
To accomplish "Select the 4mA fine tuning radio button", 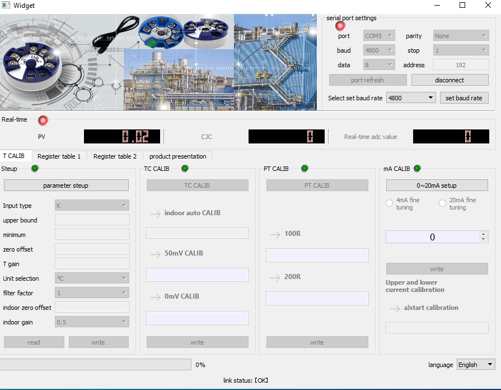I will pyautogui.click(x=389, y=203).
